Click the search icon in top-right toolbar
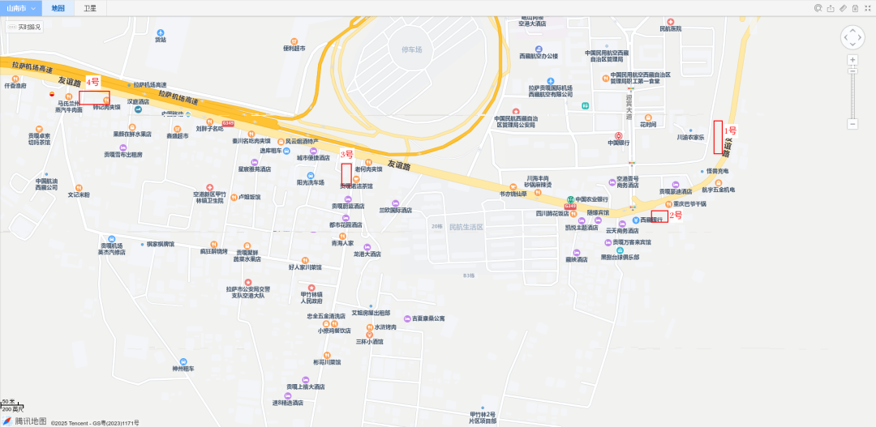The height and width of the screenshot is (427, 876). click(818, 8)
